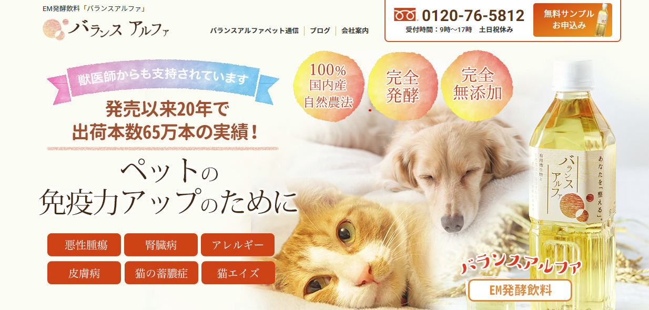This screenshot has height=310, width=649.
Task: Click the 完全発酵 circular badge
Action: click(x=402, y=86)
